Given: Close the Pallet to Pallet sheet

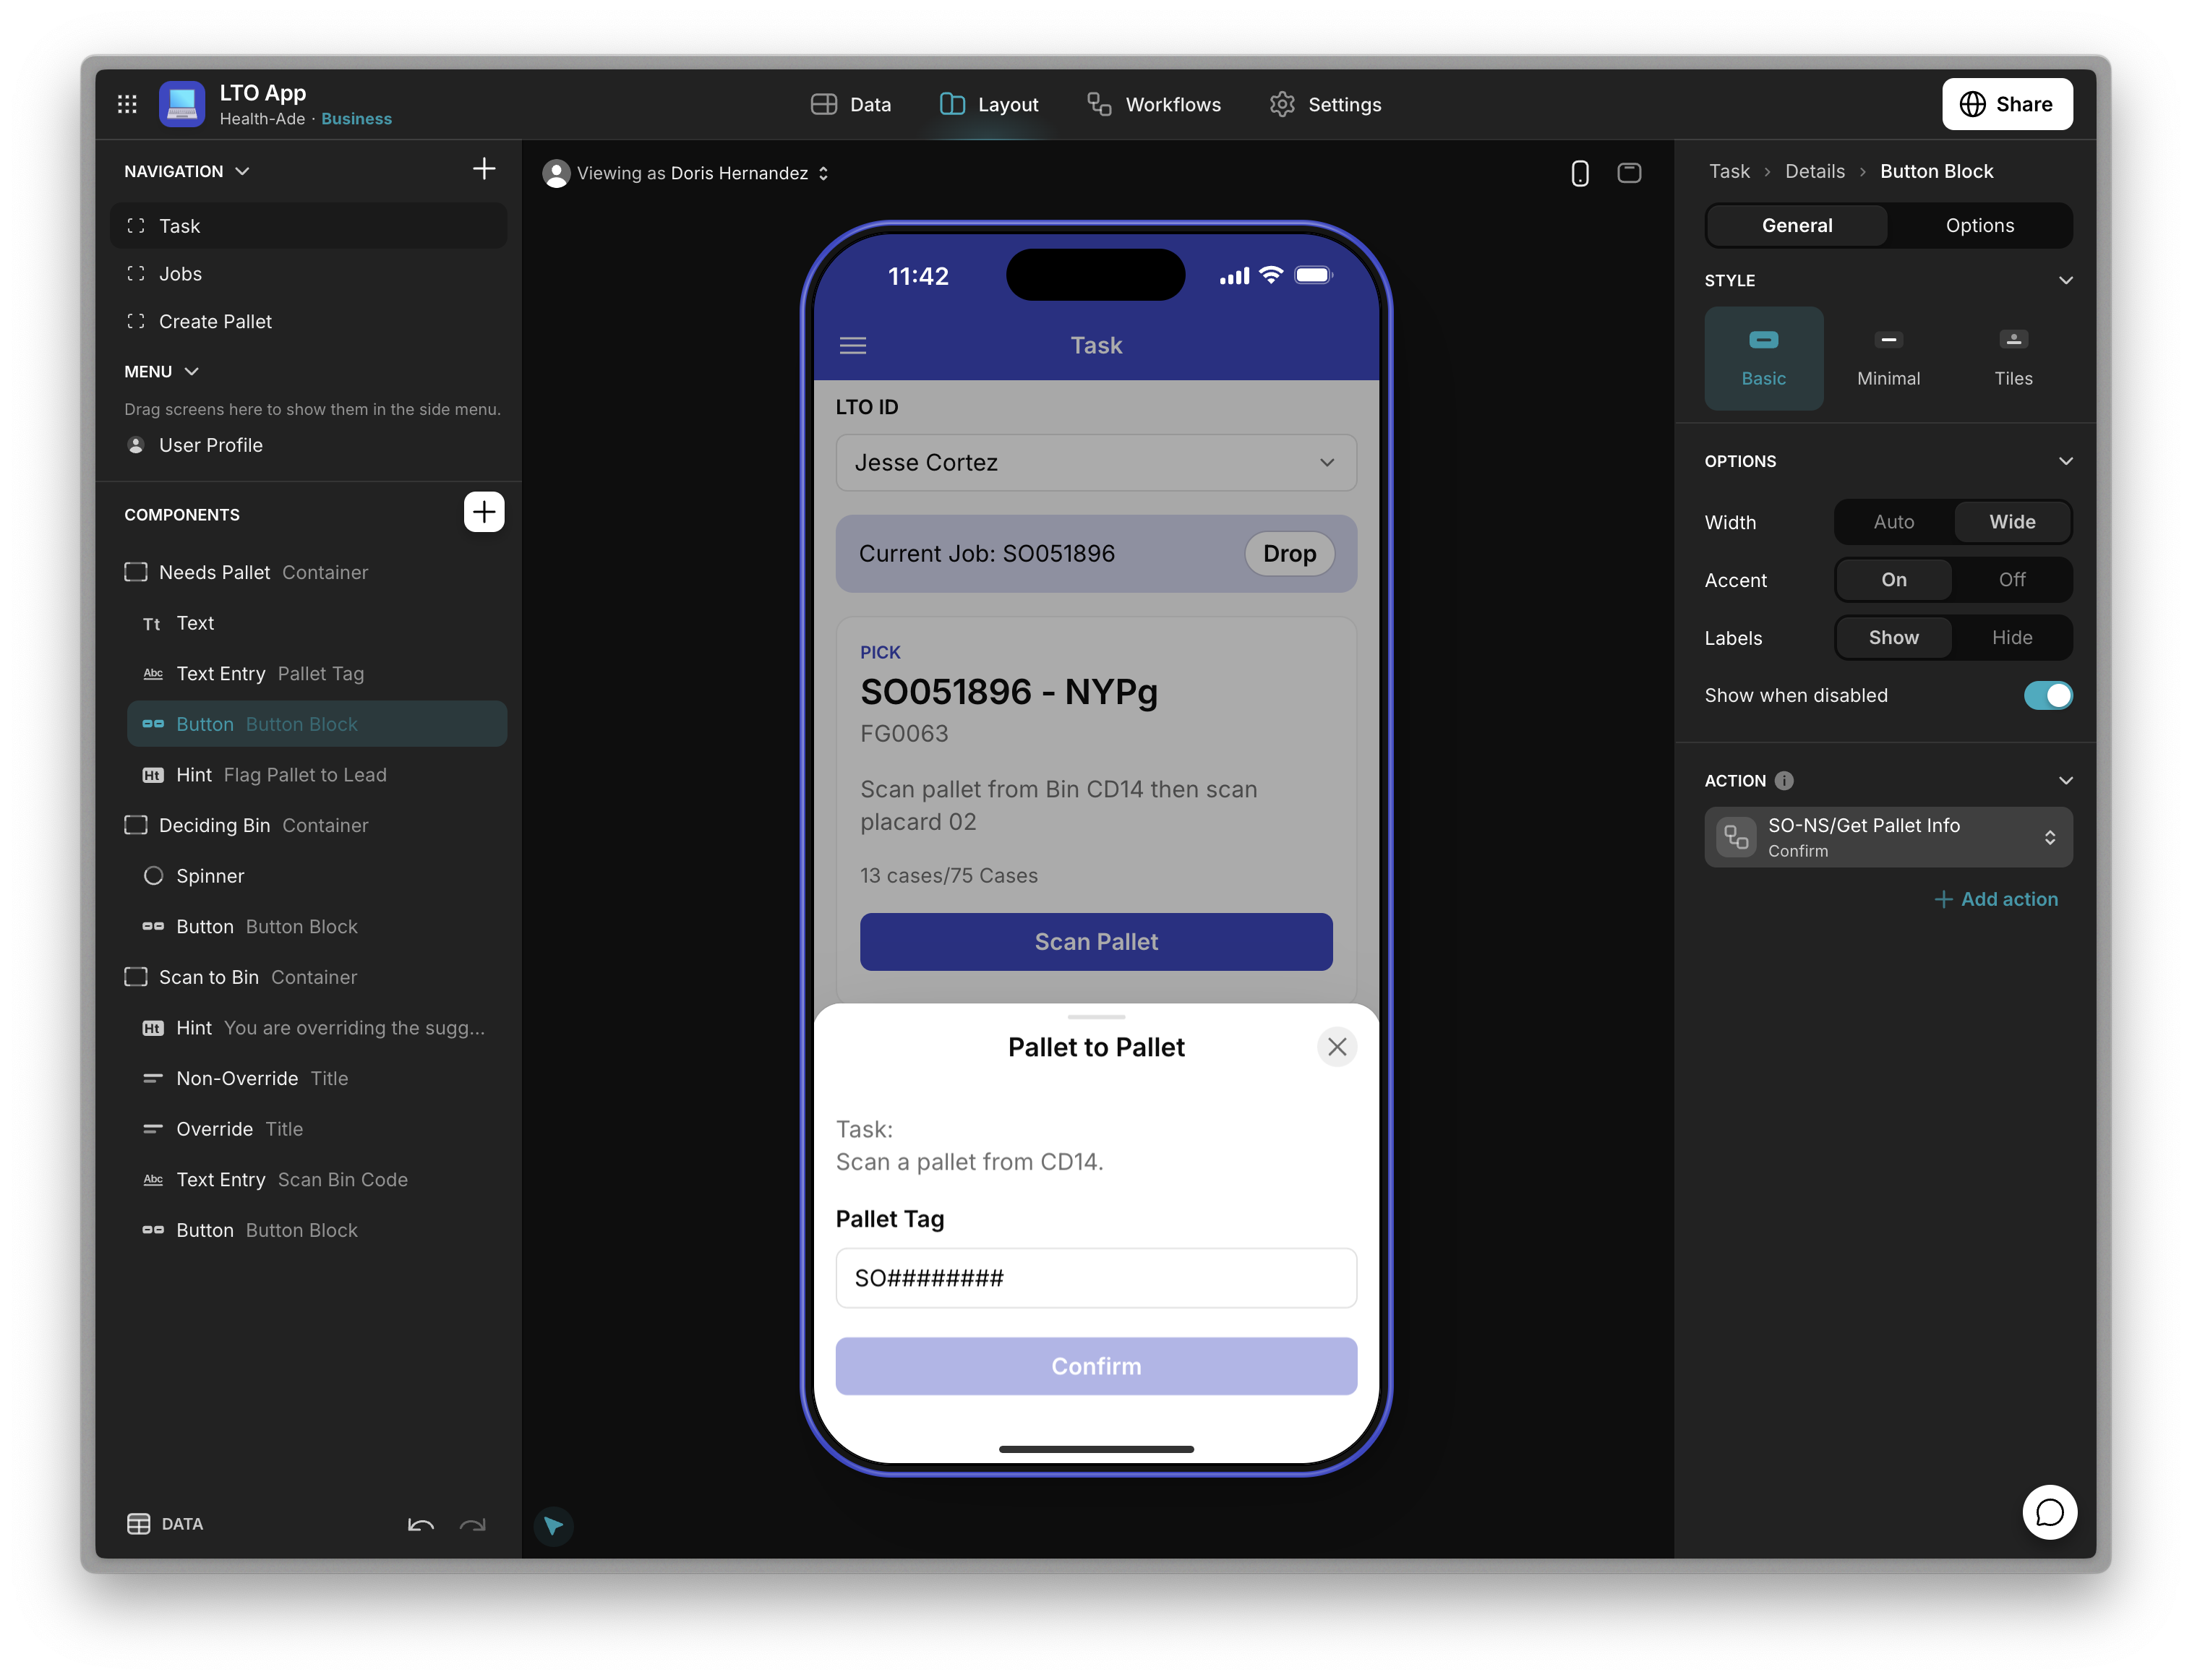Looking at the screenshot, I should 1337,1047.
